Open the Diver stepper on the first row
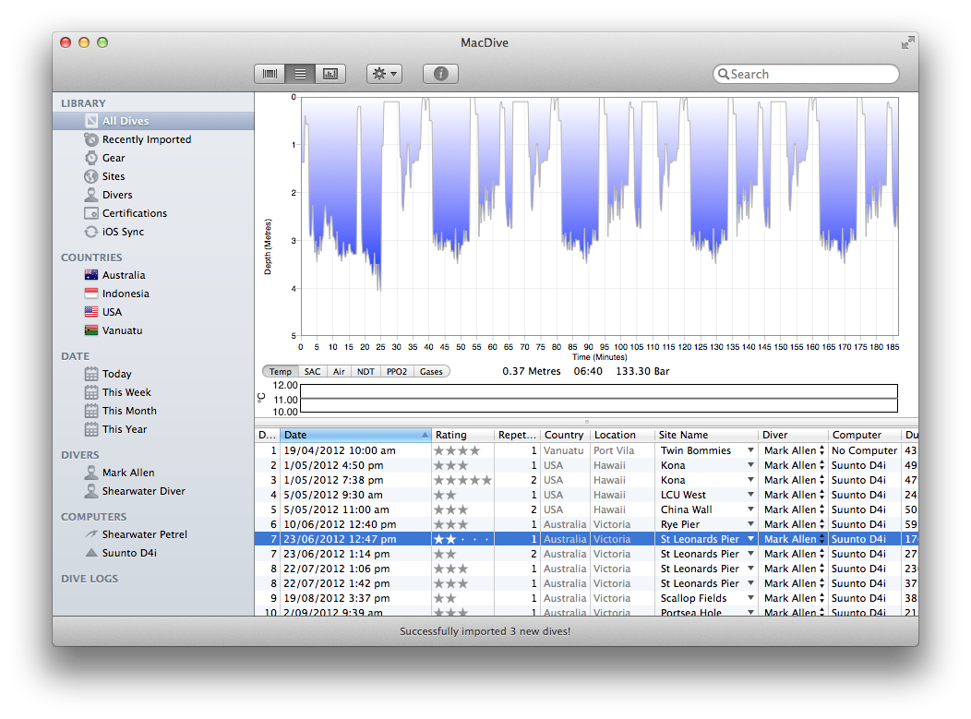Viewport: 971px width, 719px height. pyautogui.click(x=821, y=450)
